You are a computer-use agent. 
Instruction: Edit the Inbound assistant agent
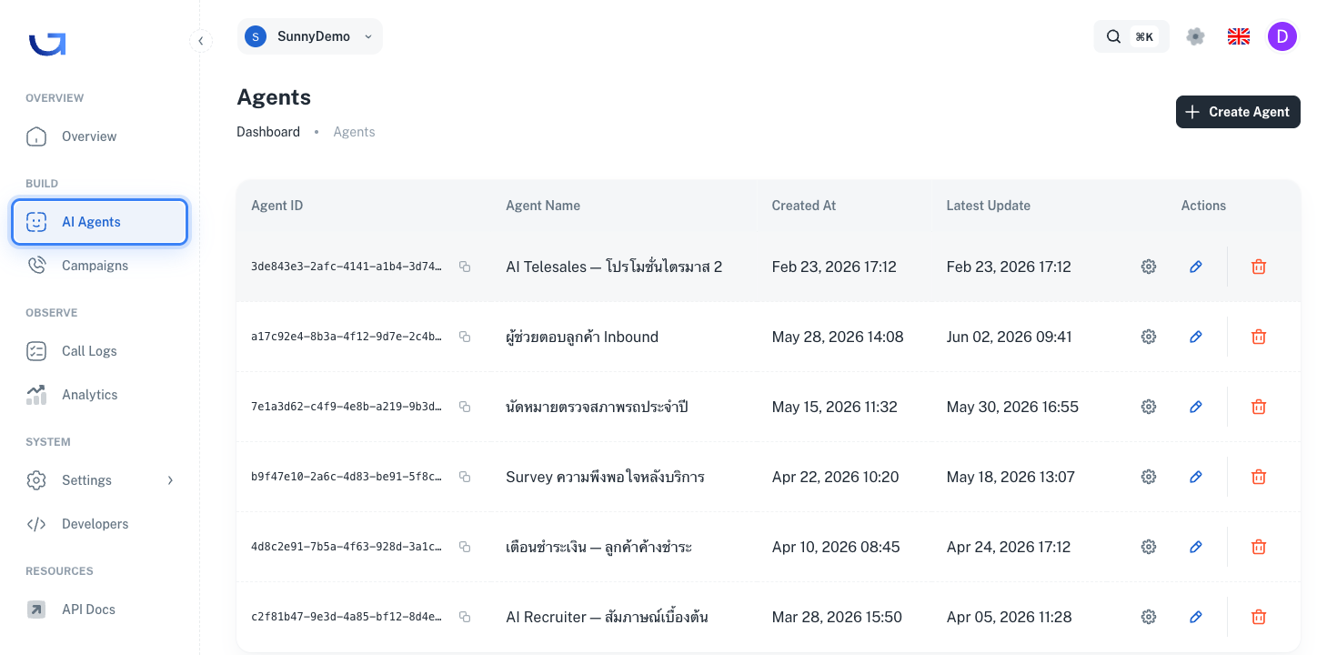click(x=1196, y=337)
